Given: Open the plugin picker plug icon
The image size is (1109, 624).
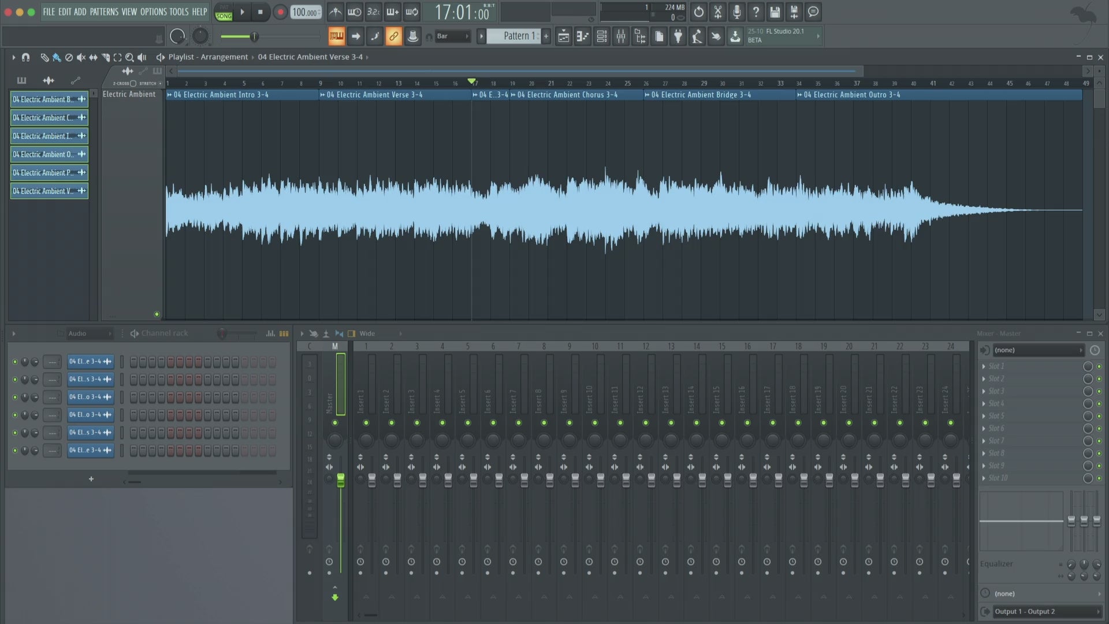Looking at the screenshot, I should [x=678, y=36].
